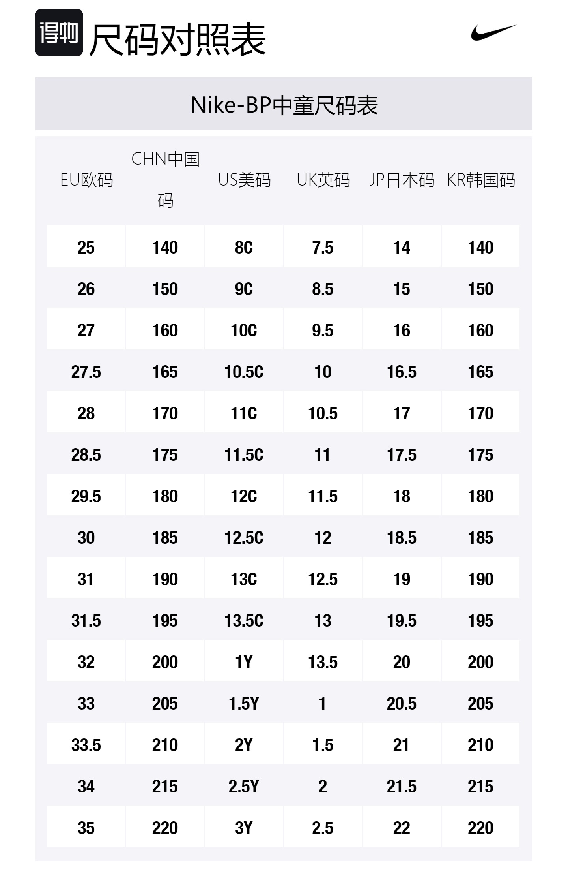The width and height of the screenshot is (568, 892).
Task: Click the KR韩国码 column header
Action: point(480,180)
